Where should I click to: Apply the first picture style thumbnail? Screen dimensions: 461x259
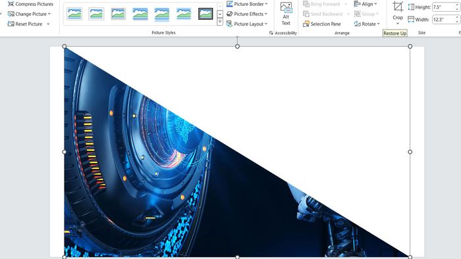[x=74, y=14]
